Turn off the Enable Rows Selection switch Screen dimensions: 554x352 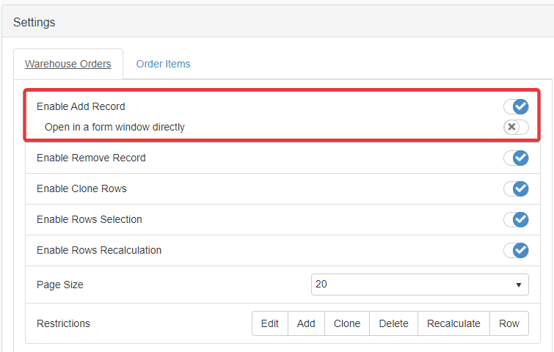[516, 219]
